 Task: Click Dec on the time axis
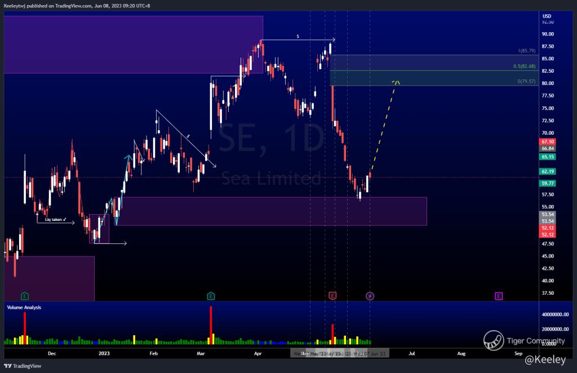(52, 353)
